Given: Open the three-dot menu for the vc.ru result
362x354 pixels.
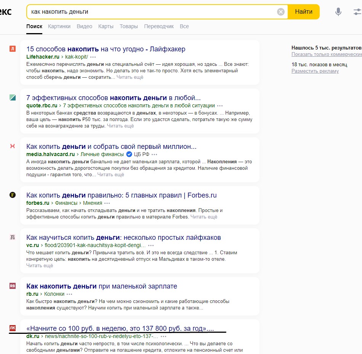Looking at the screenshot, I should [151, 246].
